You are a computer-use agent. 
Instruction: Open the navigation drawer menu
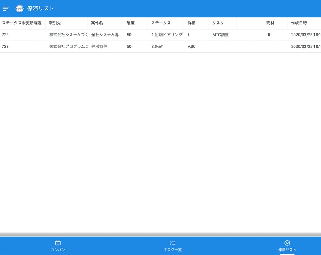click(6, 8)
